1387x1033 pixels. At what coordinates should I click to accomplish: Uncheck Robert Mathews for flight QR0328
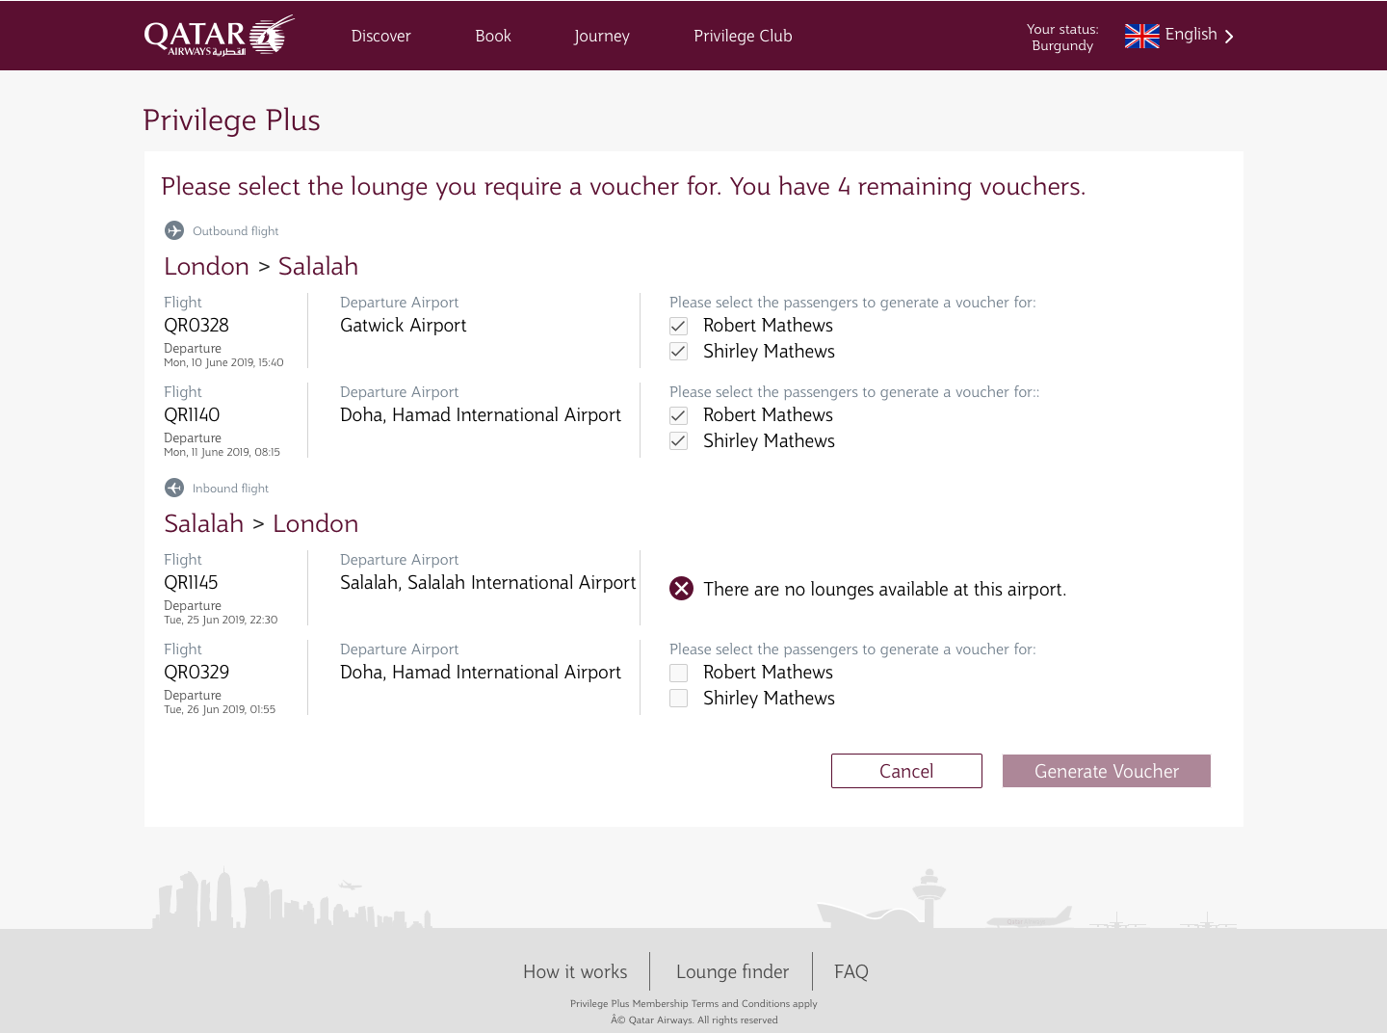click(x=679, y=326)
